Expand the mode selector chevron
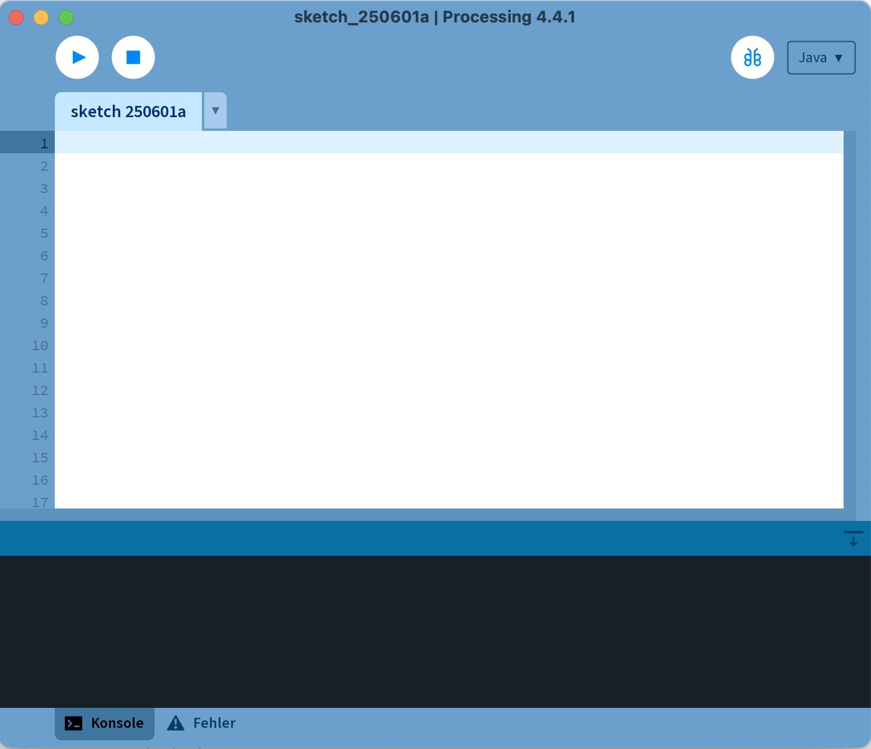The width and height of the screenshot is (871, 749). tap(839, 57)
